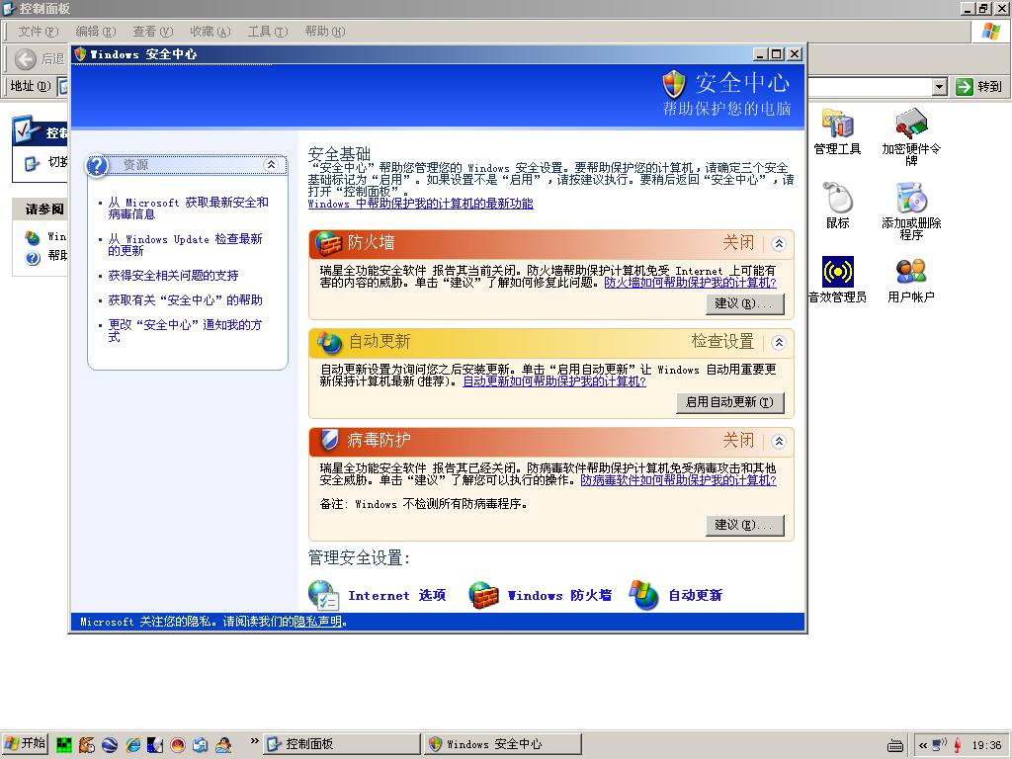This screenshot has height=759, width=1012.
Task: Click the red round quick launch icon
Action: pos(178,745)
